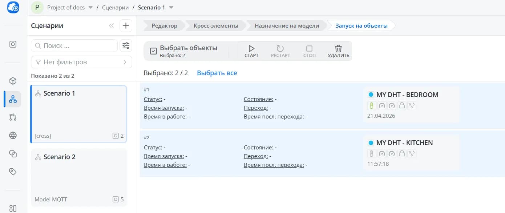Click the objects count icon on Scenario 1 card
Image resolution: width=505 pixels, height=213 pixels.
[116, 136]
